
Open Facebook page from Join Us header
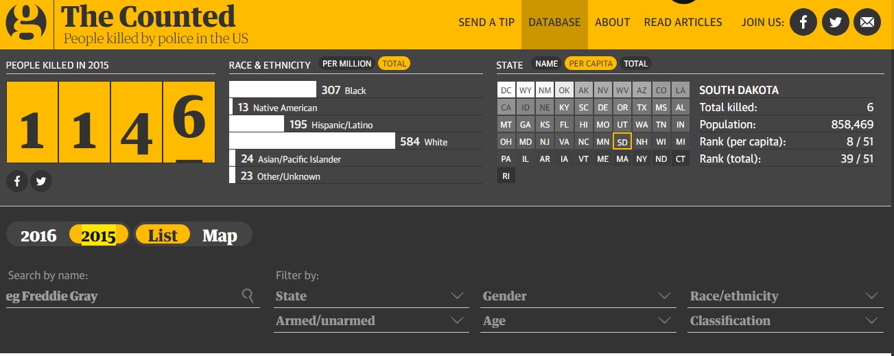(803, 22)
